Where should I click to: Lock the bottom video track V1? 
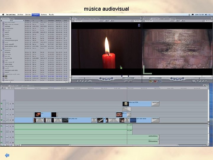click(10, 120)
